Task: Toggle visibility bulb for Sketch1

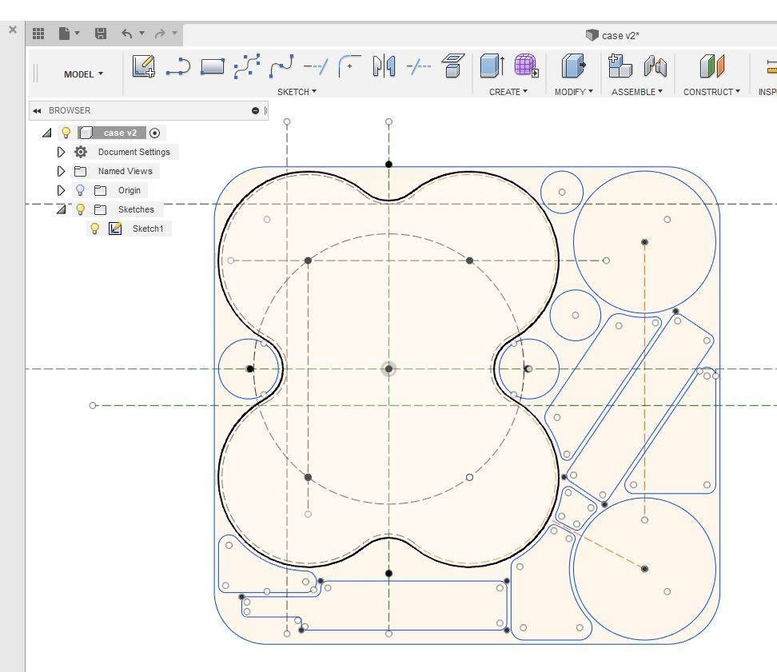Action: [94, 229]
